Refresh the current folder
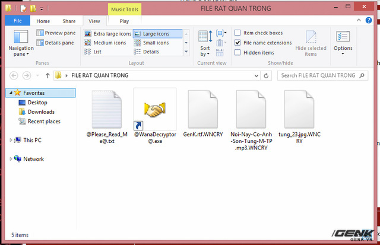Screen dimensions: 380x245 point(266,76)
